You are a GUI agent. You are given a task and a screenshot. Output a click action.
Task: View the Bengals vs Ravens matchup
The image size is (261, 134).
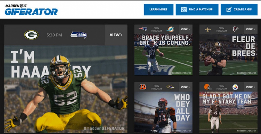[x=186, y=87]
